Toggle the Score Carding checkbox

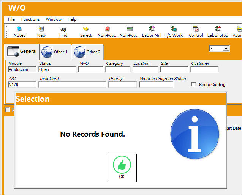click(x=193, y=85)
